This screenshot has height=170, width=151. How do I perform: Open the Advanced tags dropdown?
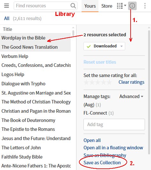click(131, 96)
